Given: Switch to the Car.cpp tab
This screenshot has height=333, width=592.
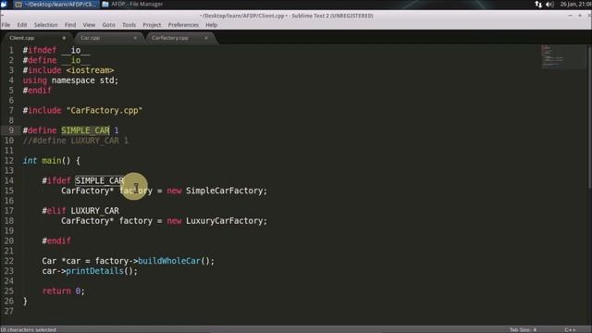Looking at the screenshot, I should coord(91,38).
